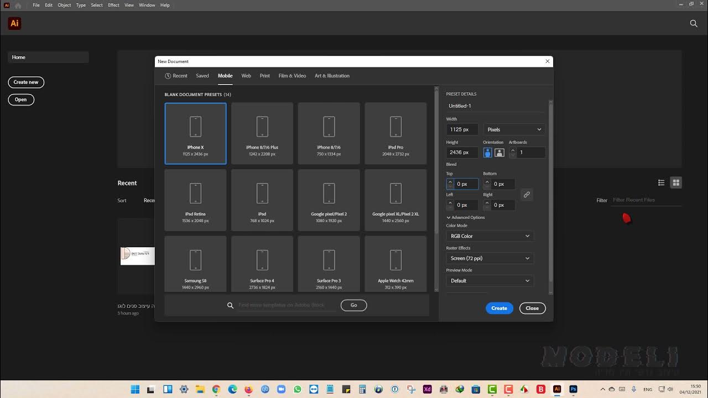Click the Width input field
The width and height of the screenshot is (708, 398).
(462, 129)
